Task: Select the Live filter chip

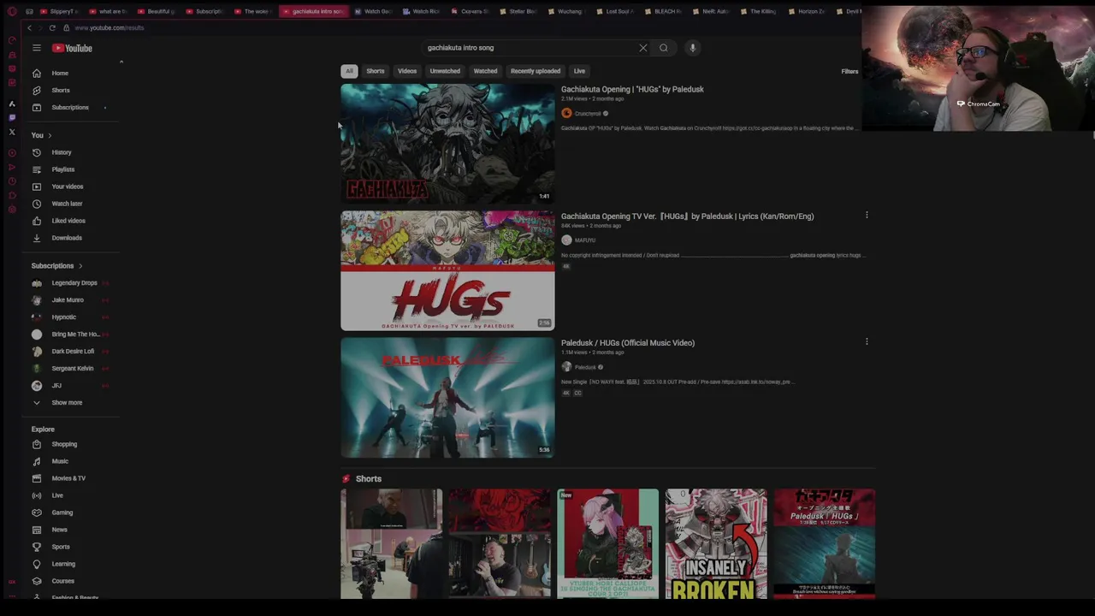Action: (579, 71)
